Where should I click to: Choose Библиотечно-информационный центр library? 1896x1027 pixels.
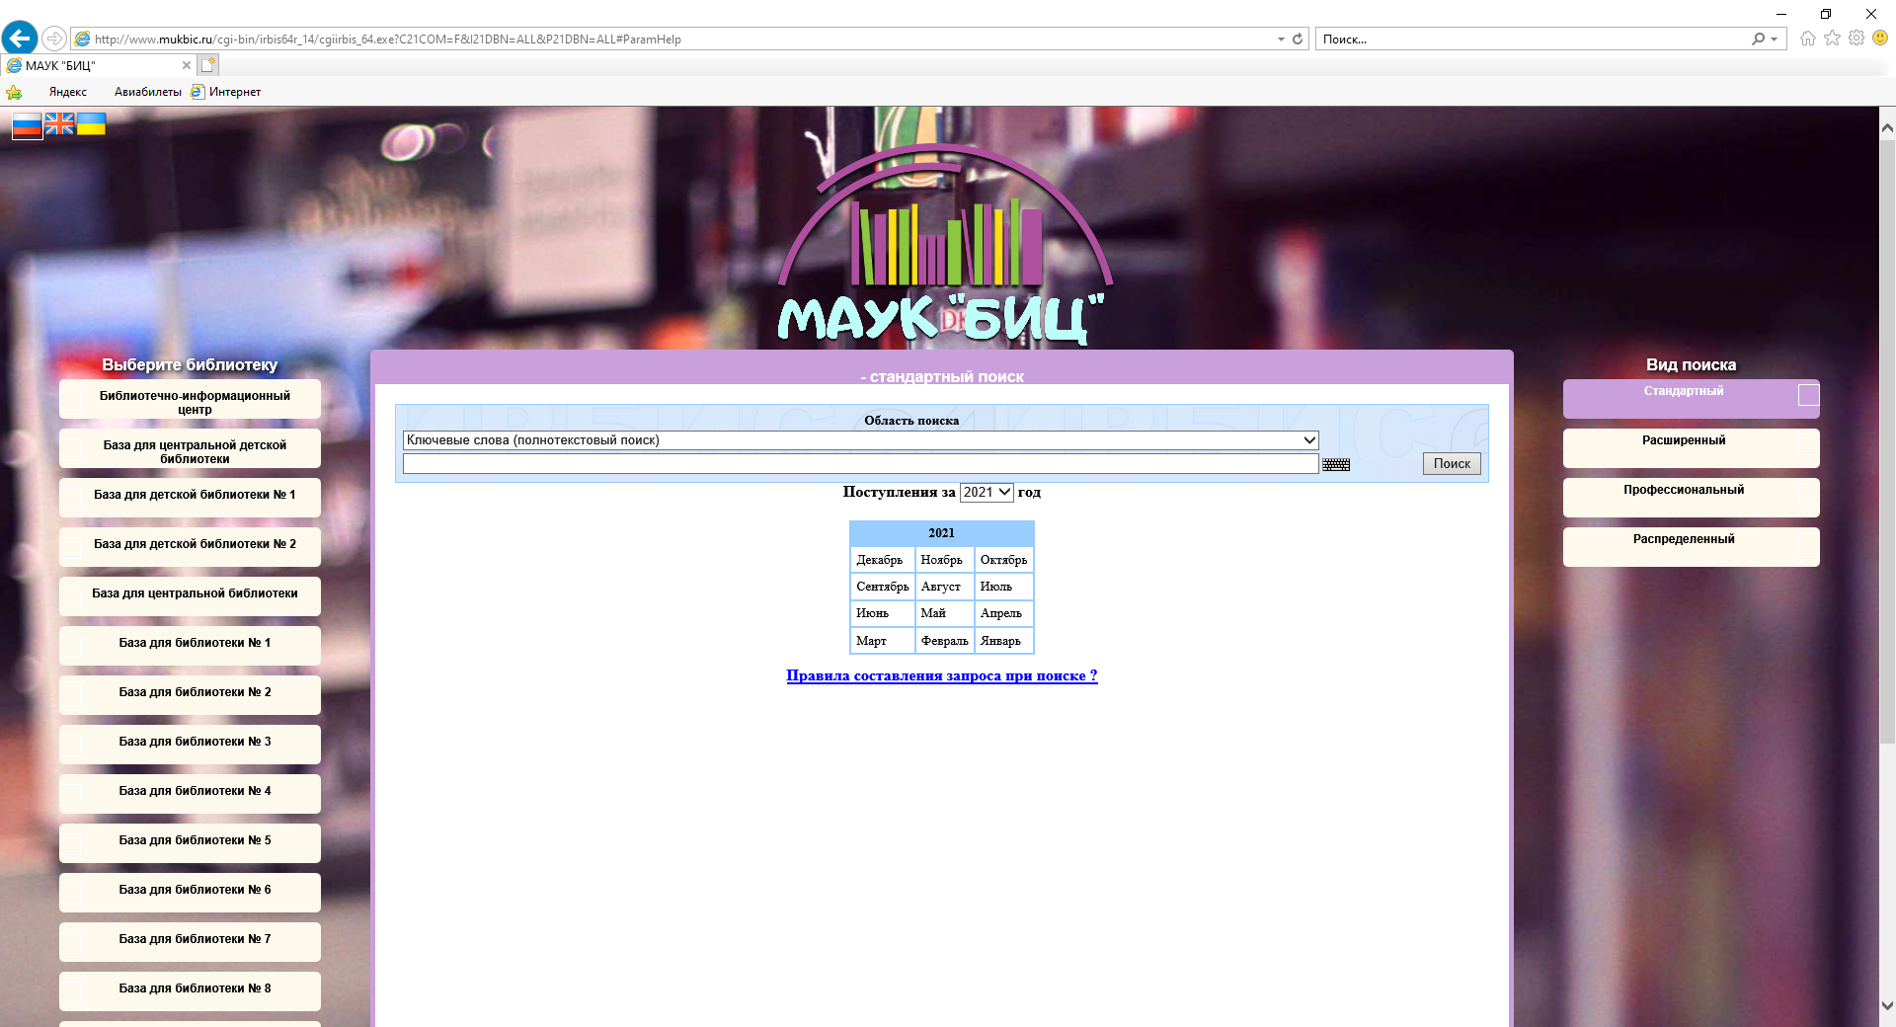190,399
